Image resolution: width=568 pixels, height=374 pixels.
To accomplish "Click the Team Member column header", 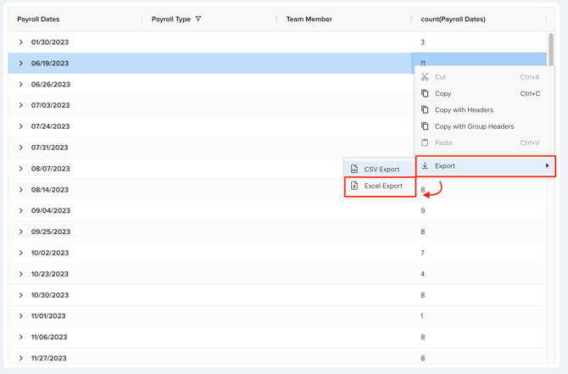I will point(309,19).
